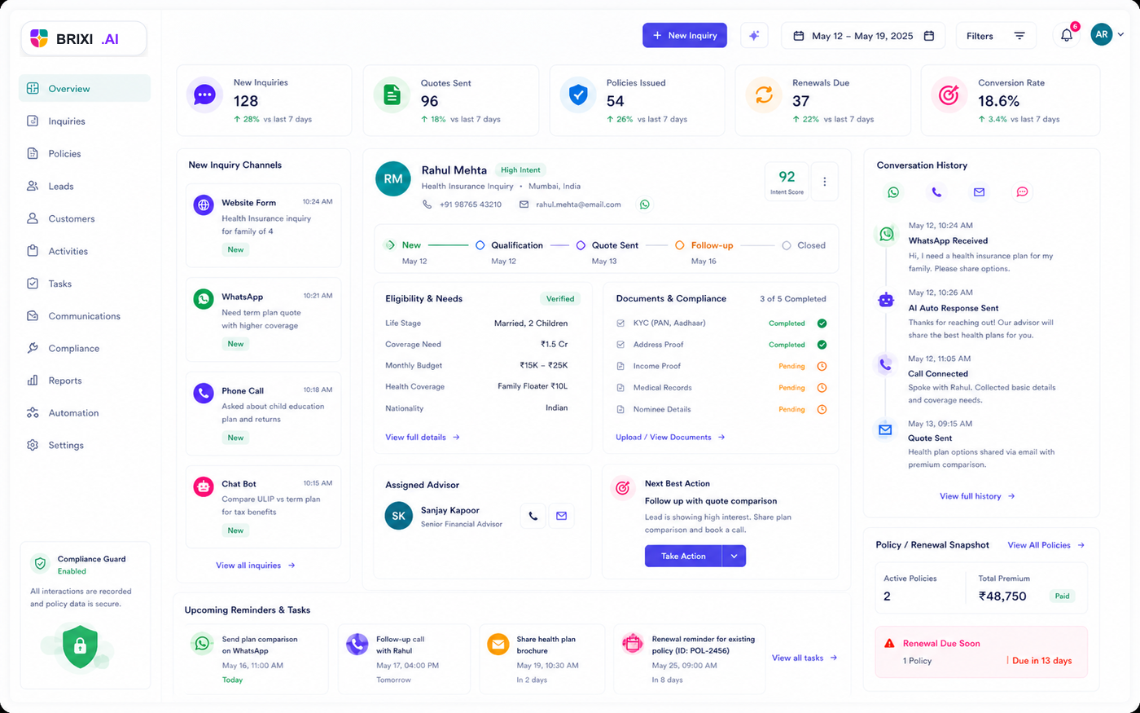Open View full history link
Screen dimensions: 1140x713
tap(977, 496)
